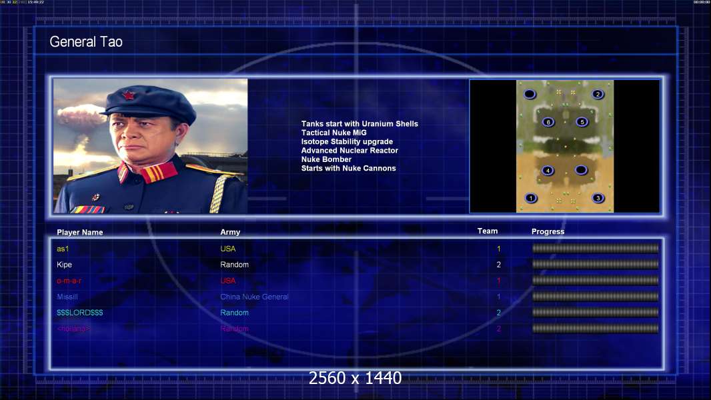Click the General Tao portrait image
Screen dimensions: 711x400
point(151,146)
